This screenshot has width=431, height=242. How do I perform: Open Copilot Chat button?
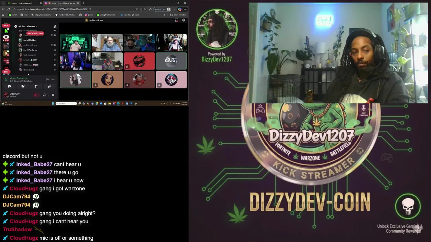182,9
